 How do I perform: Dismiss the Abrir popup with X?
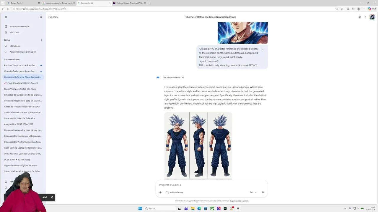click(52, 197)
